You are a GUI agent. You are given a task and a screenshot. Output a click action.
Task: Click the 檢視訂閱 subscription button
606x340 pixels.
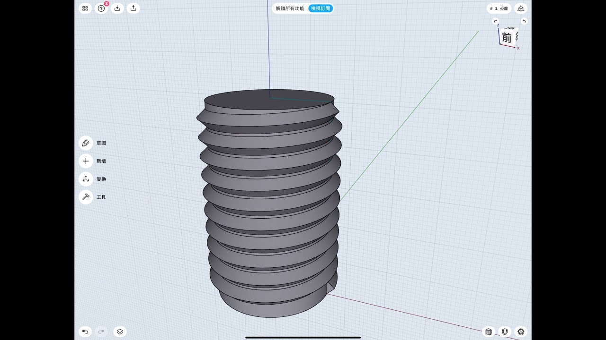(321, 8)
